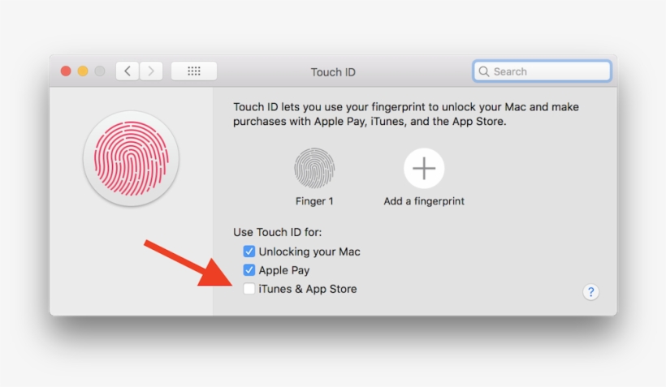Go back with the left chevron
666x387 pixels.
pos(128,71)
